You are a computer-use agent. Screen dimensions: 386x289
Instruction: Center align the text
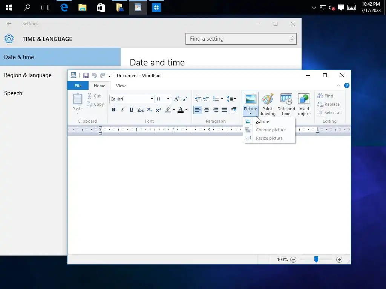click(x=207, y=110)
